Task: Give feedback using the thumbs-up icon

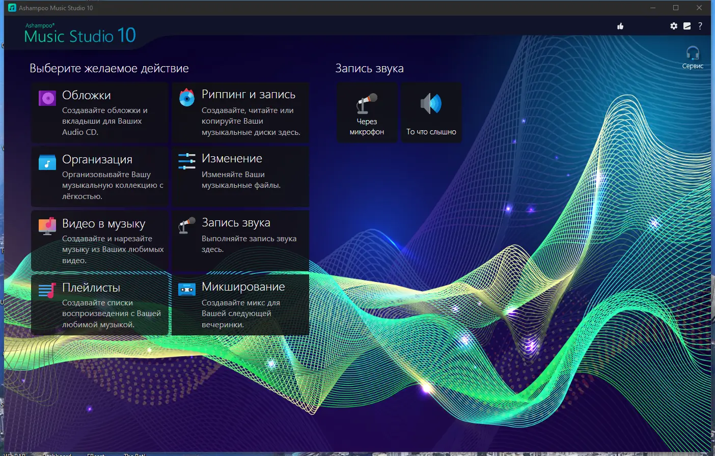Action: tap(620, 25)
